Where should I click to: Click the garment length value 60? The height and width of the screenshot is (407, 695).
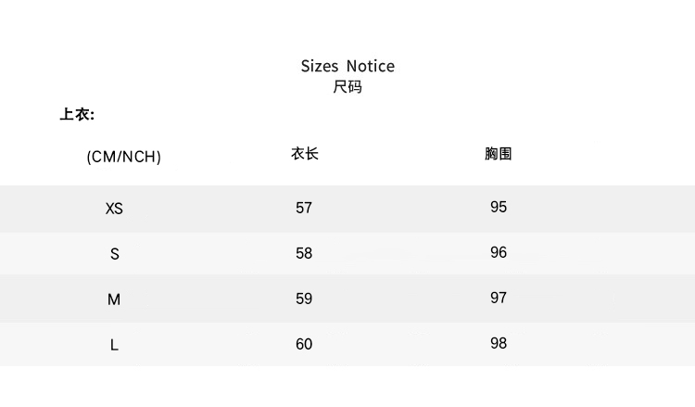click(304, 344)
